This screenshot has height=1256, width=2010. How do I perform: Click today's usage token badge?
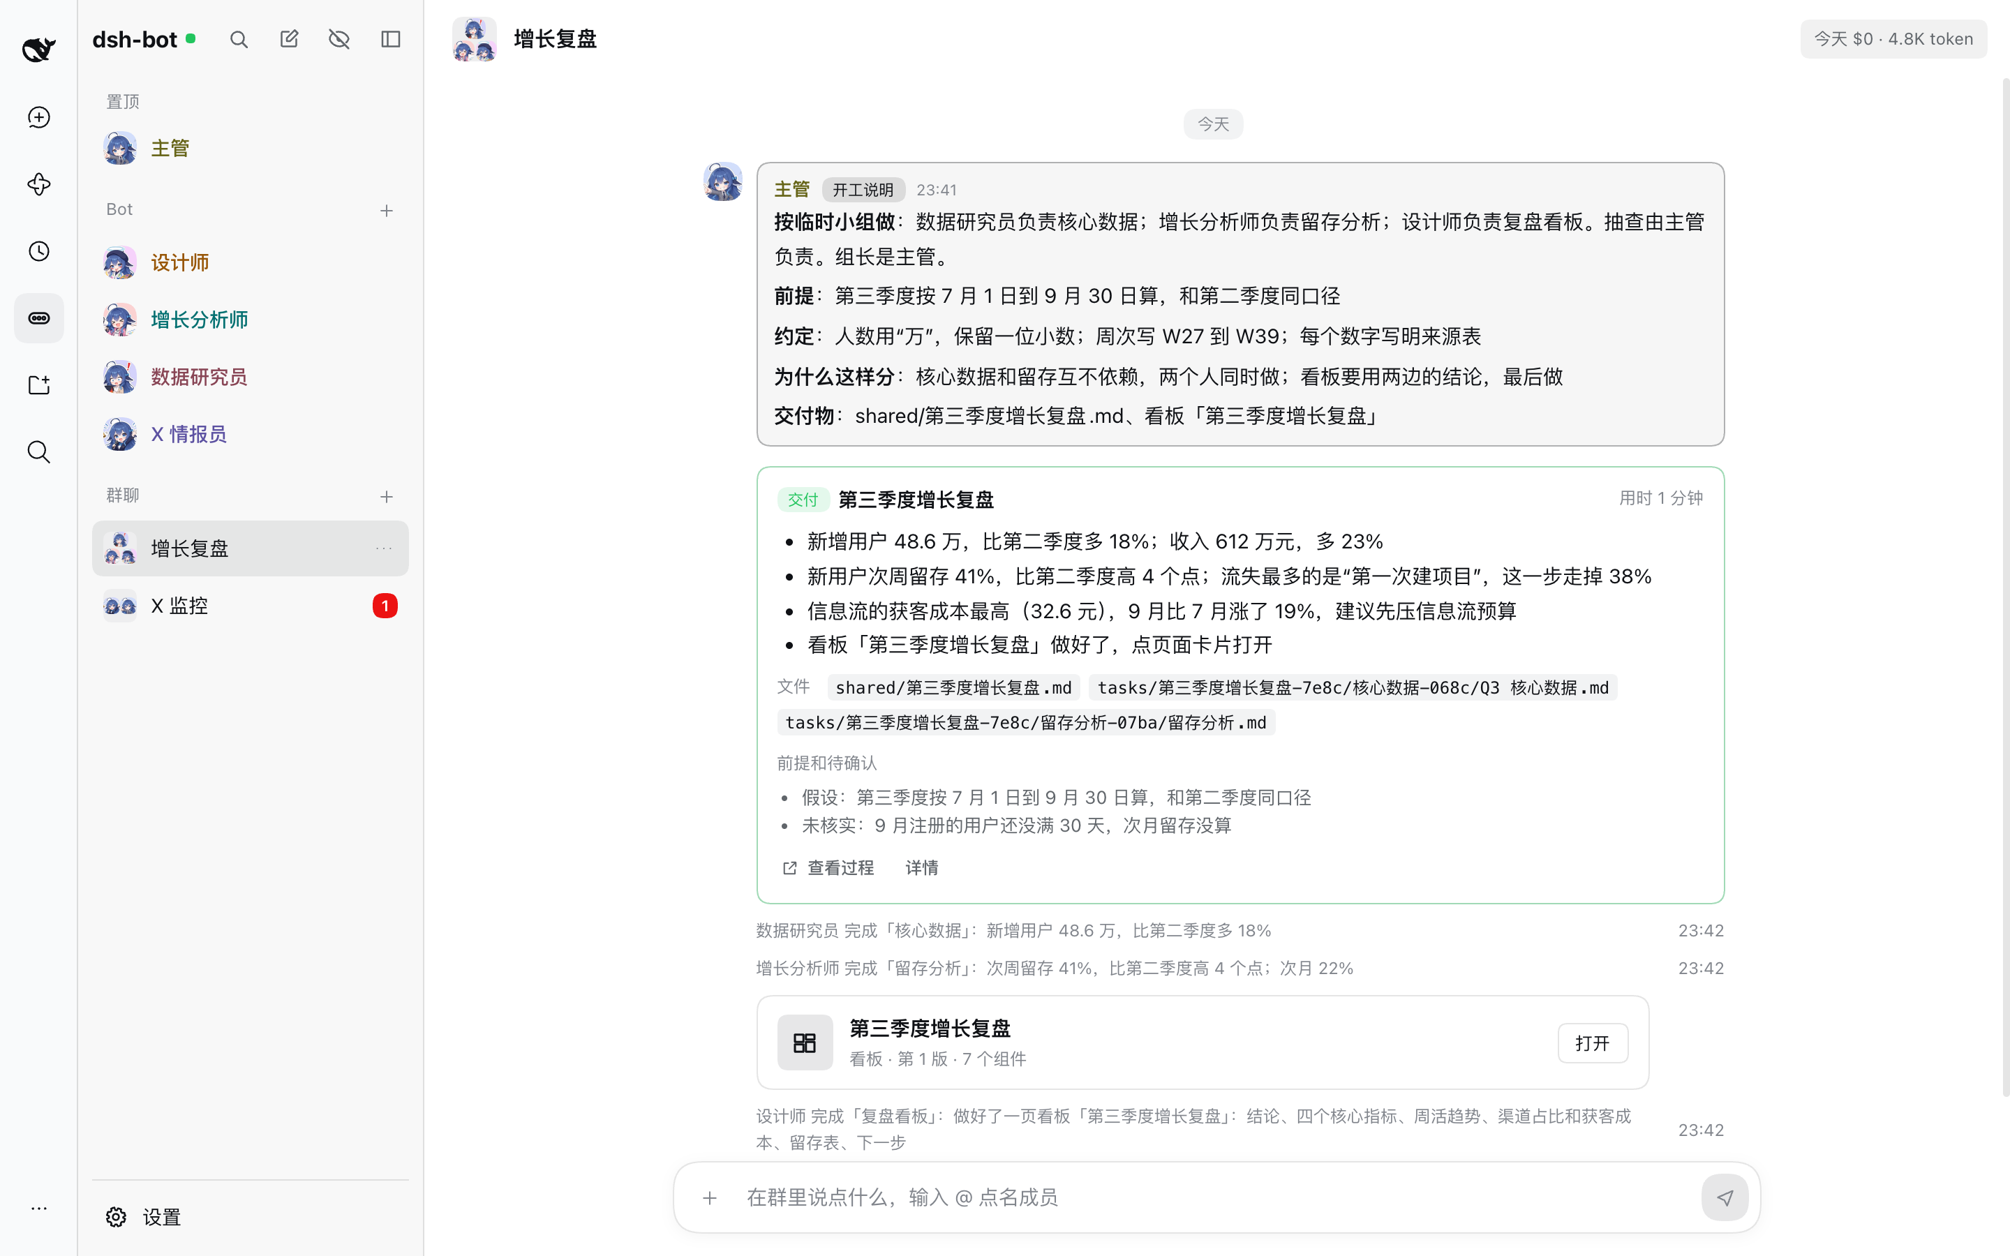point(1893,39)
